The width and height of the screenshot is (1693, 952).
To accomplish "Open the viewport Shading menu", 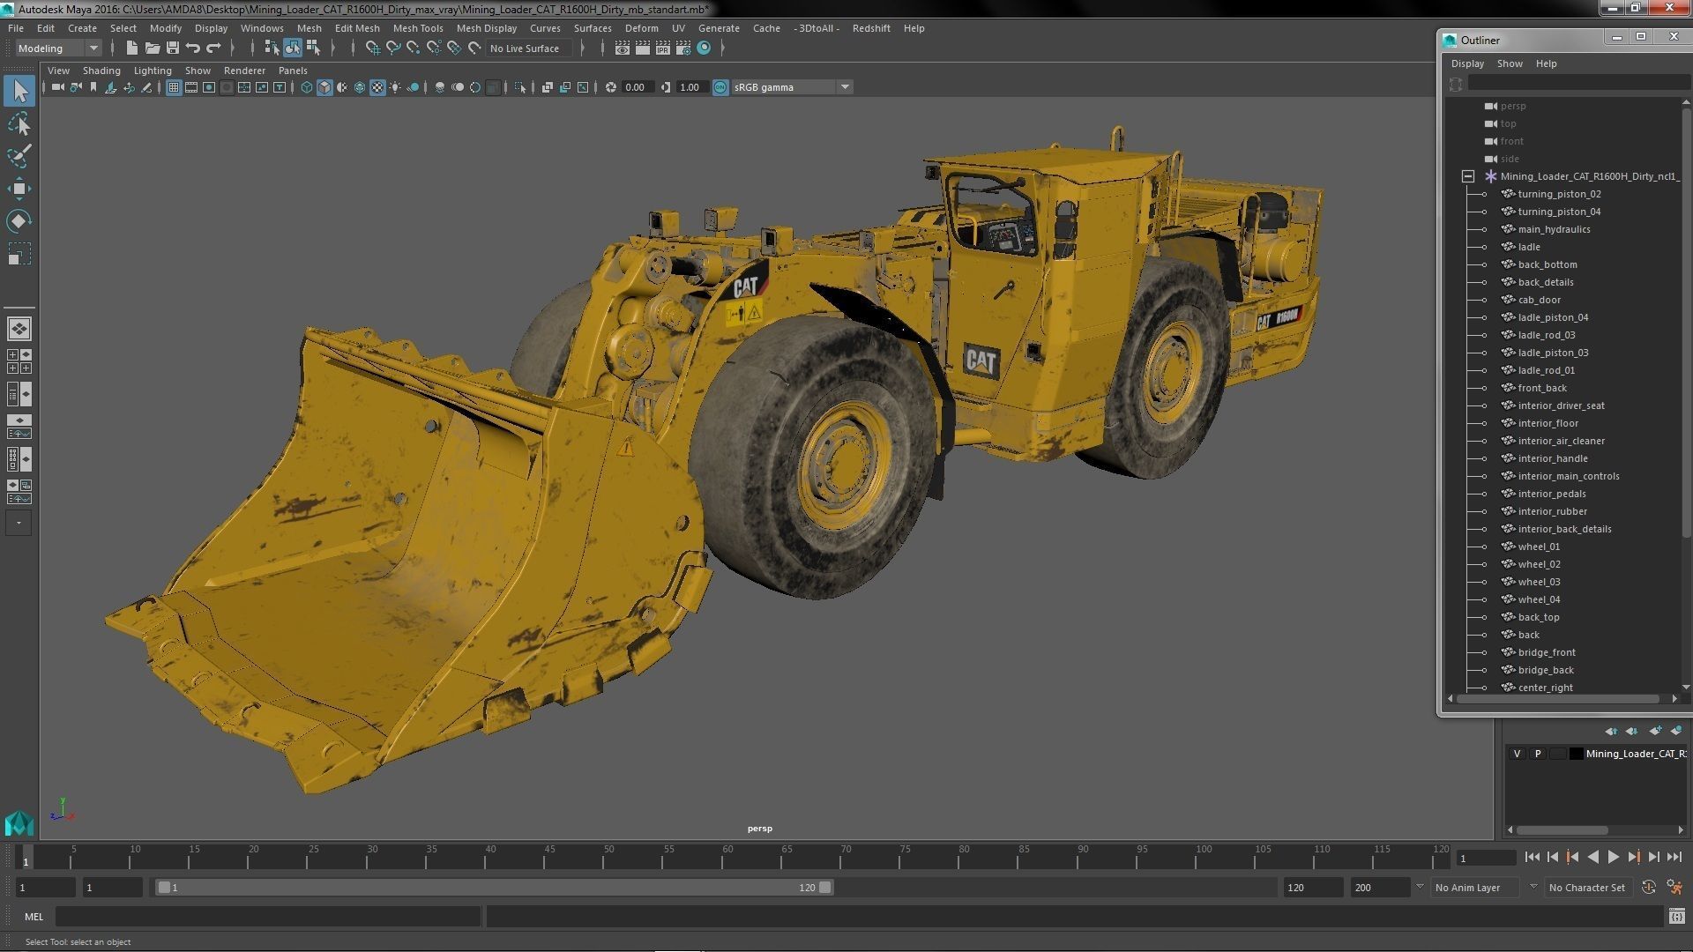I will (101, 71).
